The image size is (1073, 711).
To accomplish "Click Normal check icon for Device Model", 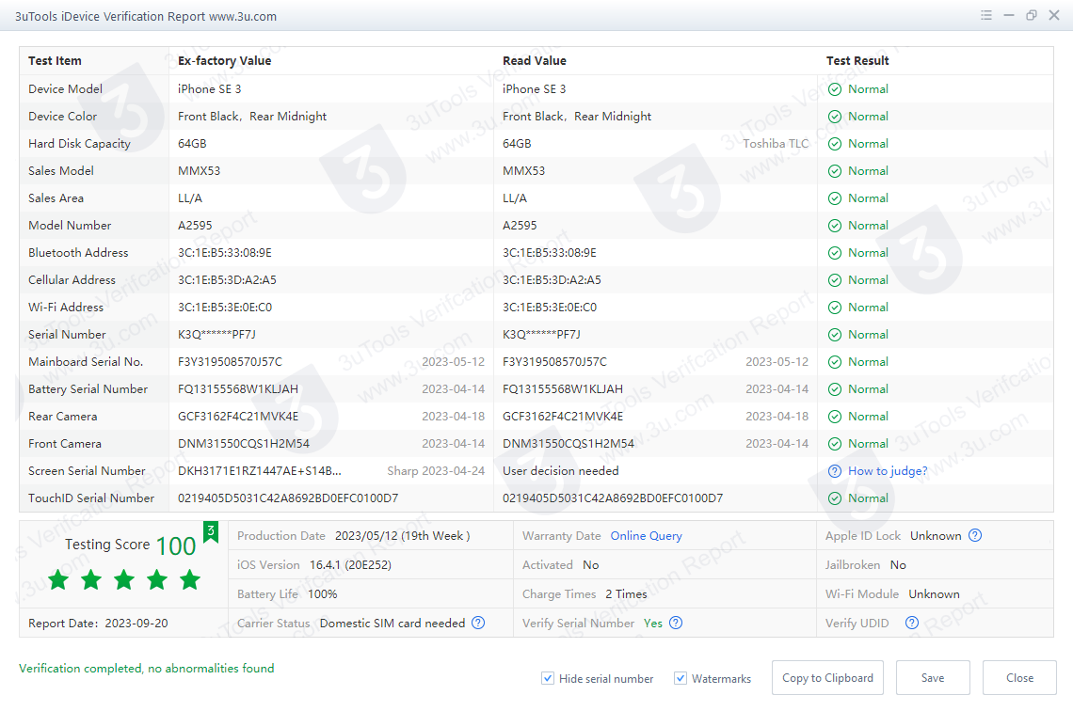I will (x=835, y=89).
